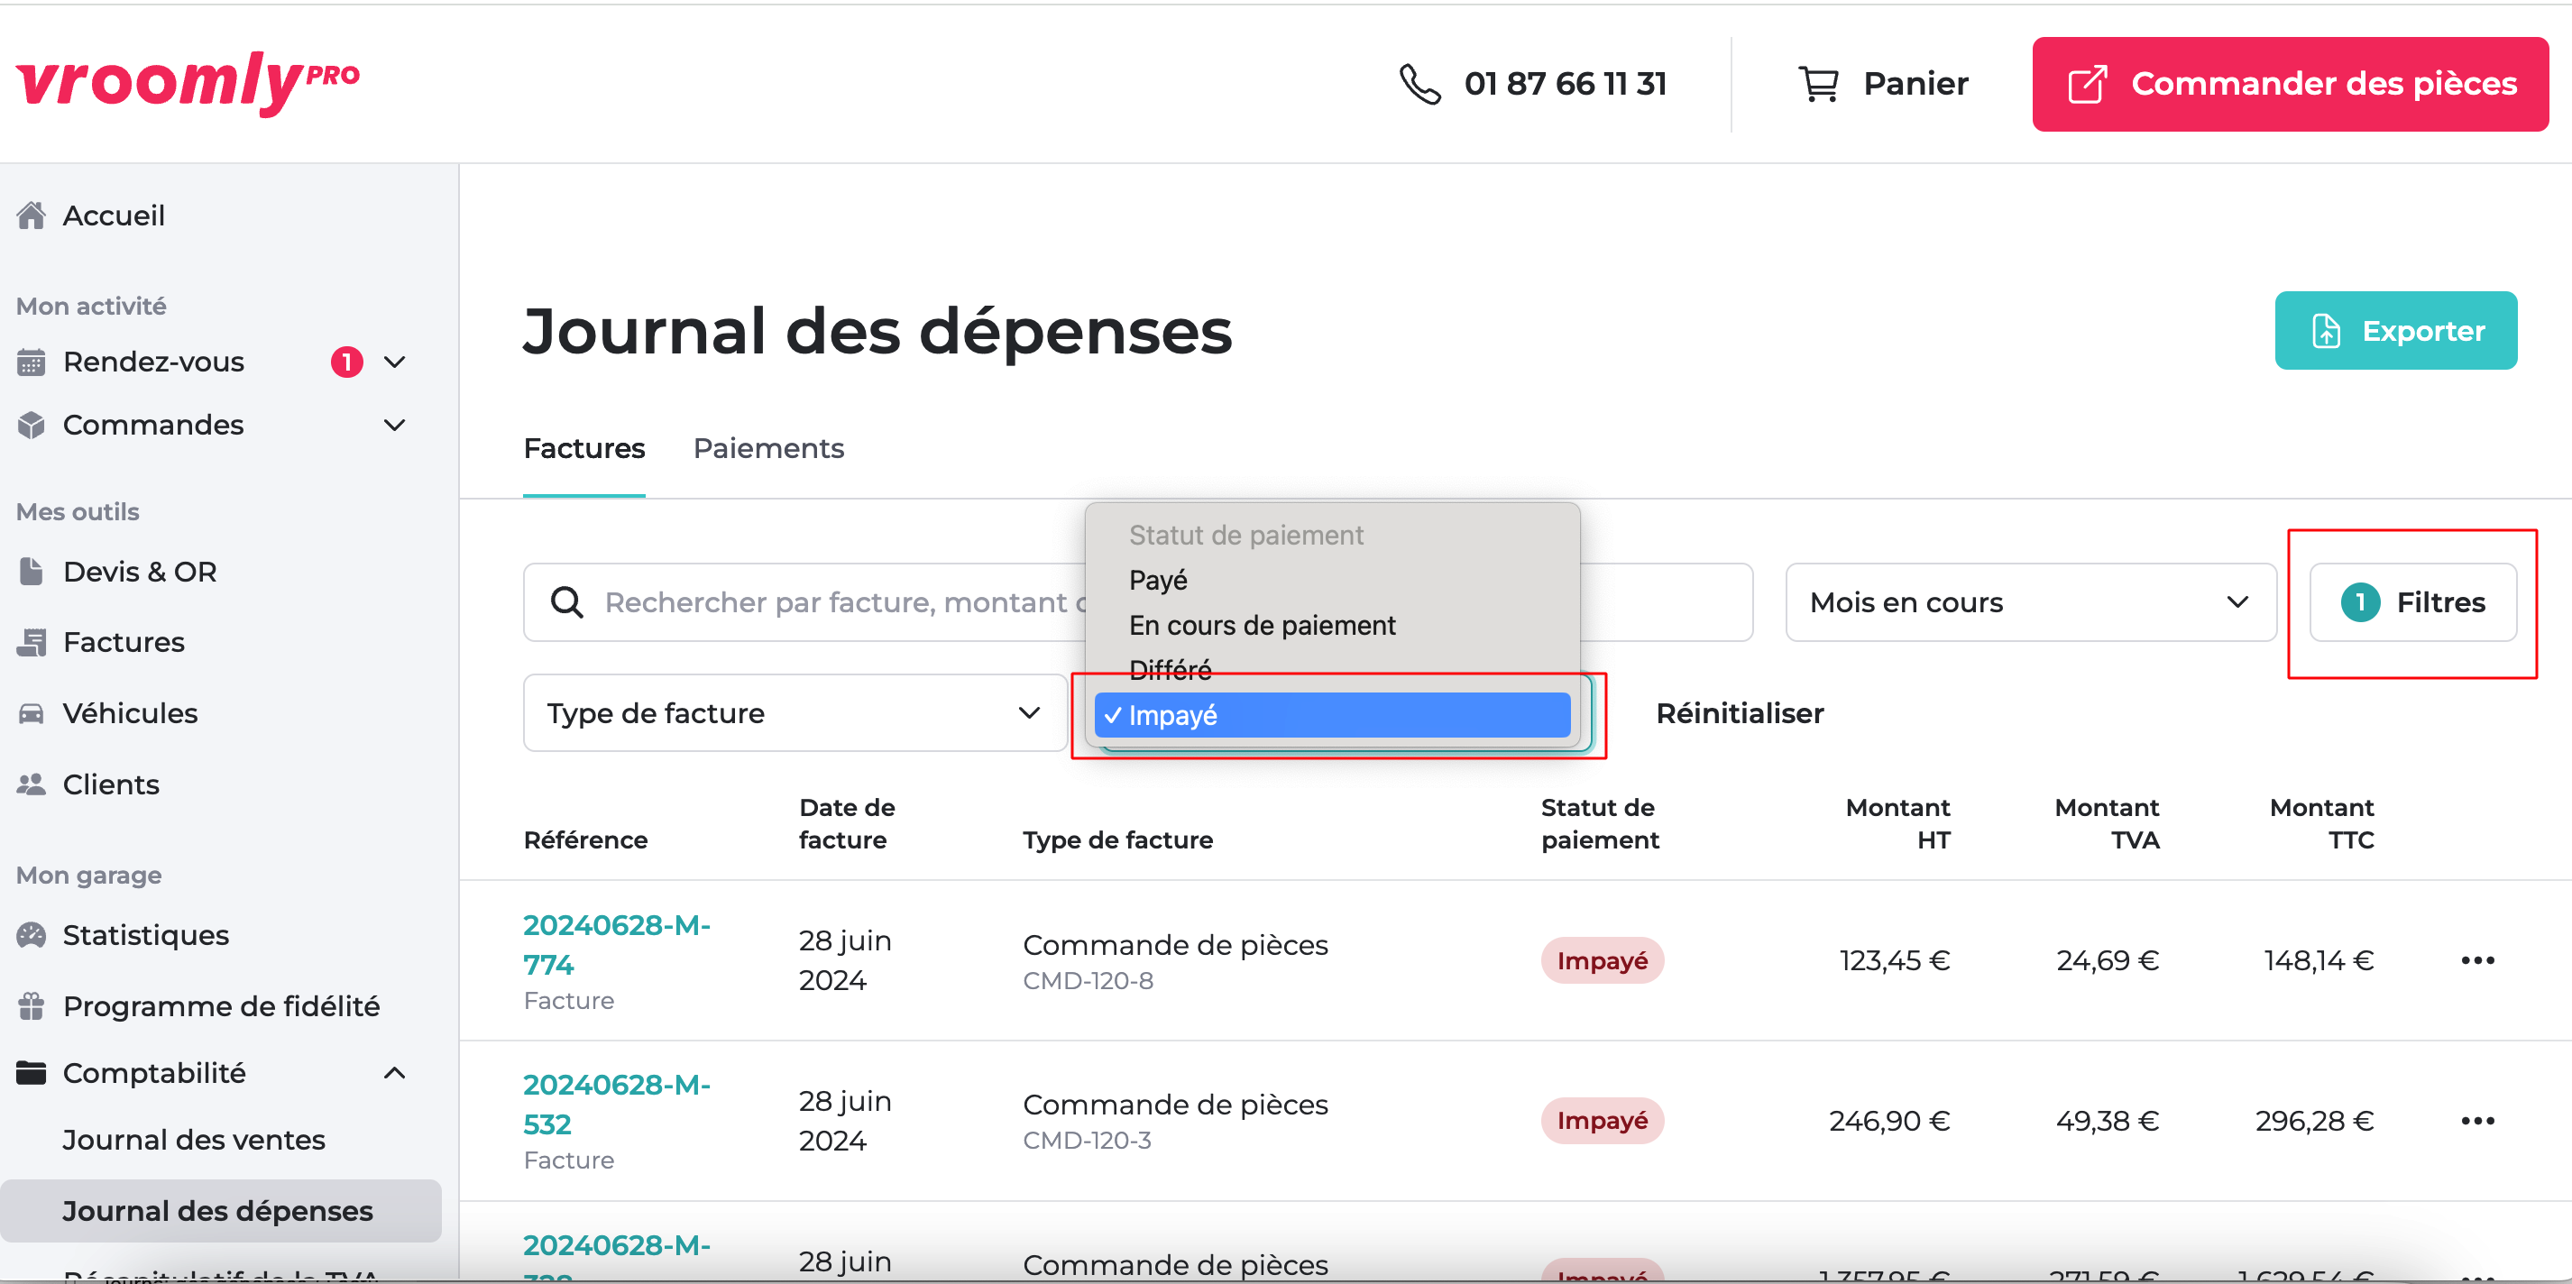Open invoice 20240628-M-532

click(x=616, y=1105)
